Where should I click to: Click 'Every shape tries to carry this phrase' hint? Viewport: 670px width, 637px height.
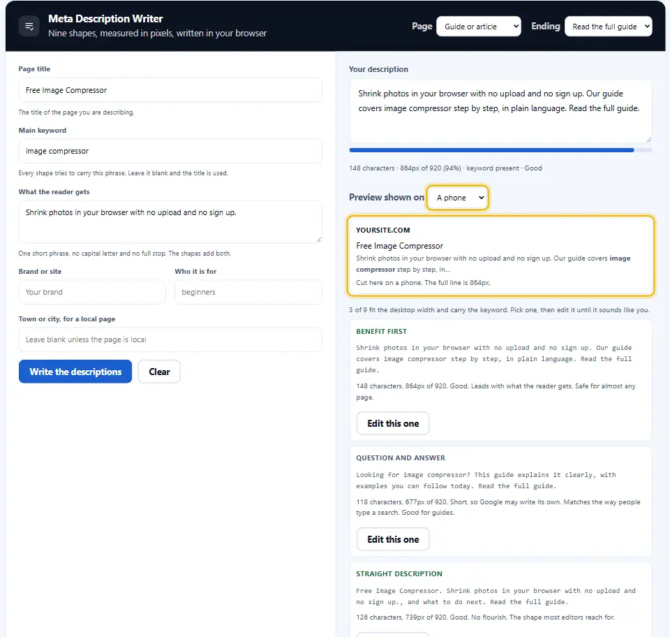[123, 173]
